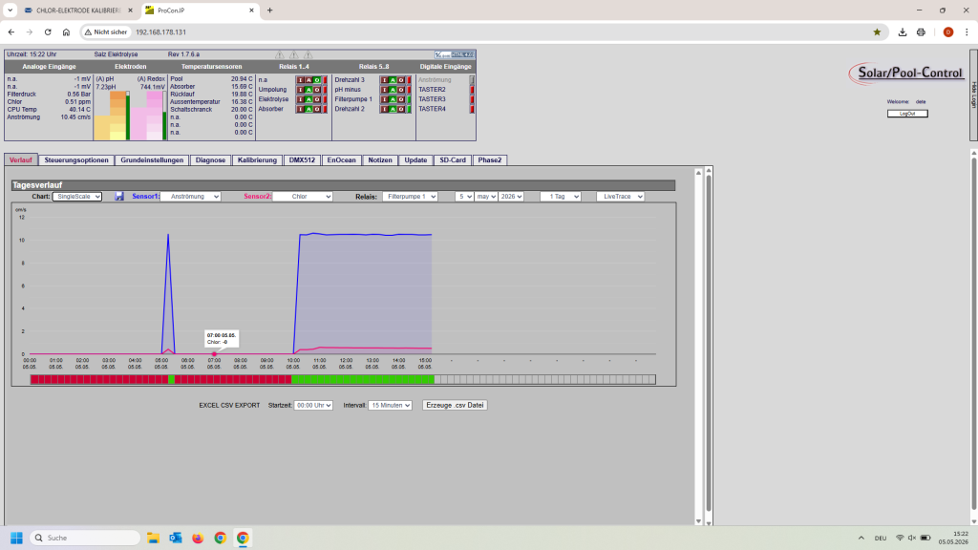
Task: Open the year dropdown showing 2026
Action: click(x=511, y=197)
